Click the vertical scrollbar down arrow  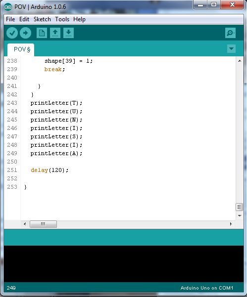(240, 216)
